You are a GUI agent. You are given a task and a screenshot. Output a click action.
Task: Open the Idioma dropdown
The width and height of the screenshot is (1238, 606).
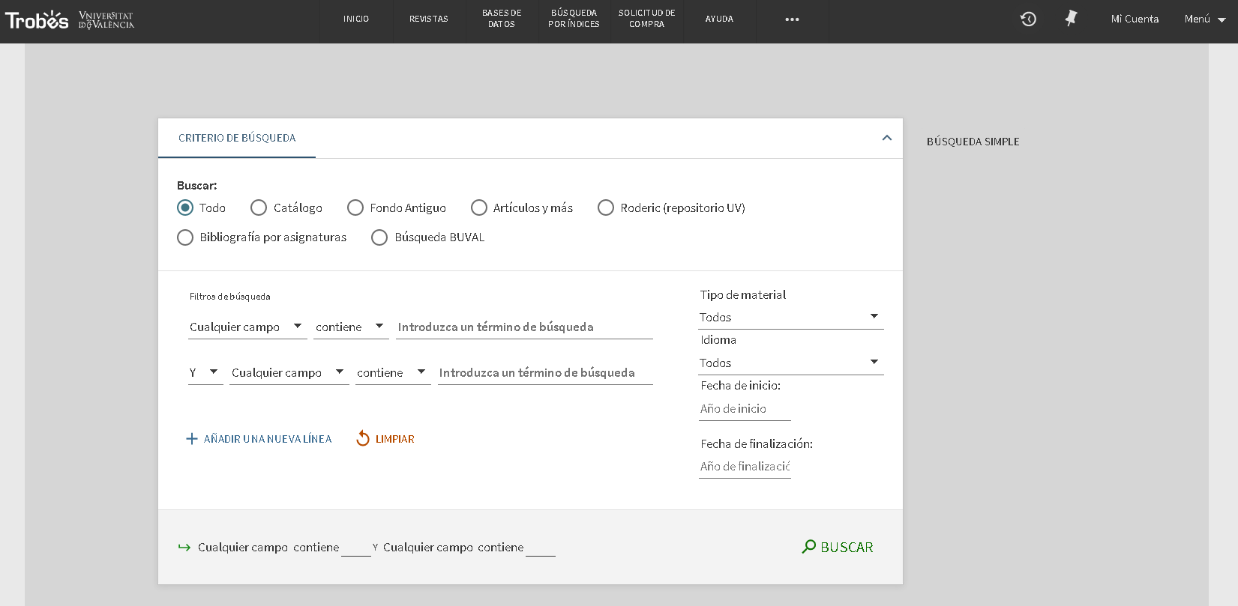(x=791, y=363)
